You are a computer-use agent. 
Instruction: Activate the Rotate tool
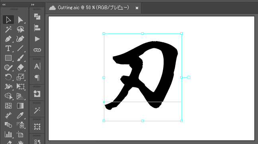click(8, 77)
